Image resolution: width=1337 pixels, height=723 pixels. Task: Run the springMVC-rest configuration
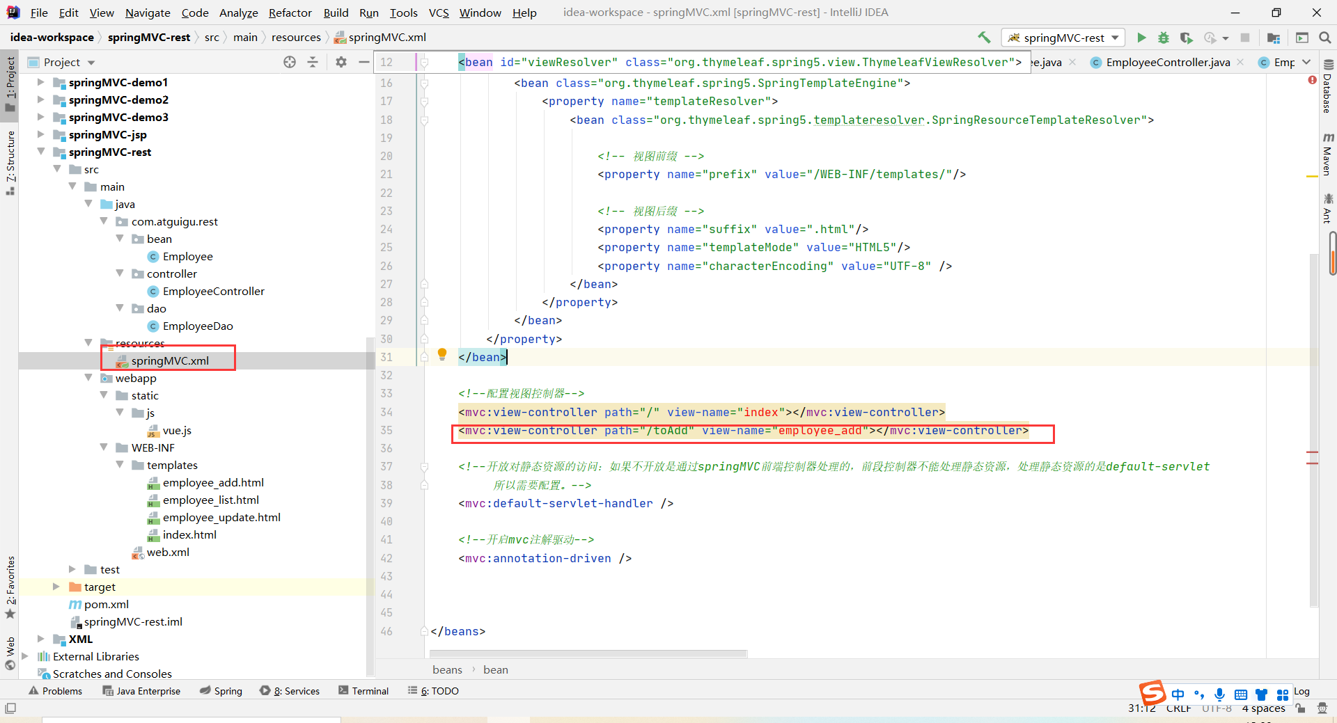[x=1141, y=38]
